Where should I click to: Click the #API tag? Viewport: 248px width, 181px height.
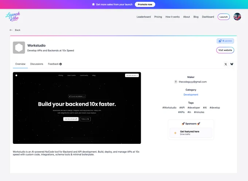pyautogui.click(x=182, y=107)
